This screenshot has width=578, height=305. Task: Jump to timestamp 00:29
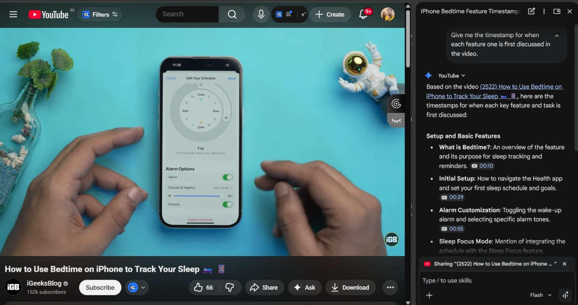pyautogui.click(x=452, y=197)
